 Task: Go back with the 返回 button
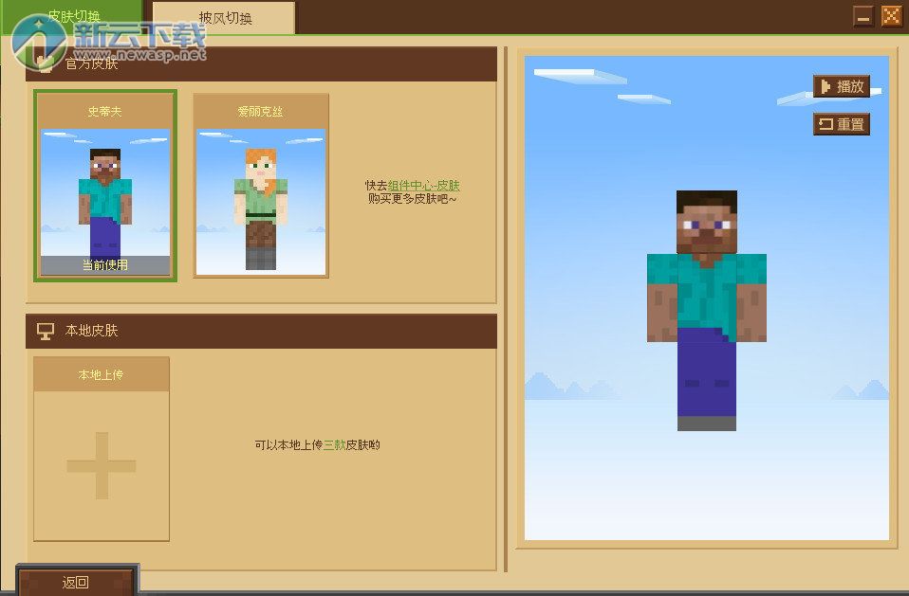point(76,581)
